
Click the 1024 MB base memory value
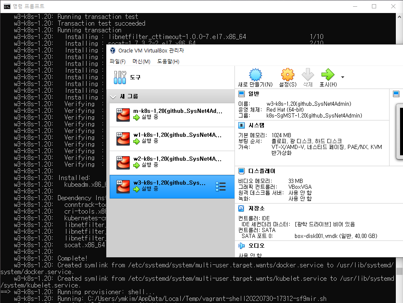pyautogui.click(x=281, y=135)
